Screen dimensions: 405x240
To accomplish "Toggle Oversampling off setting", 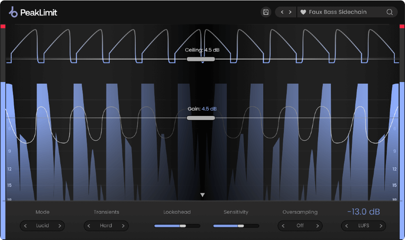I will [x=300, y=225].
